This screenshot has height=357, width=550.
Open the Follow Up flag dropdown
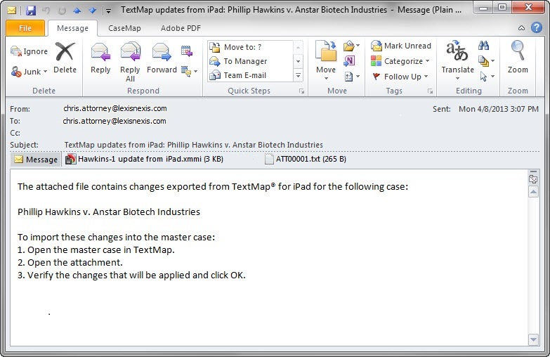[x=400, y=77]
